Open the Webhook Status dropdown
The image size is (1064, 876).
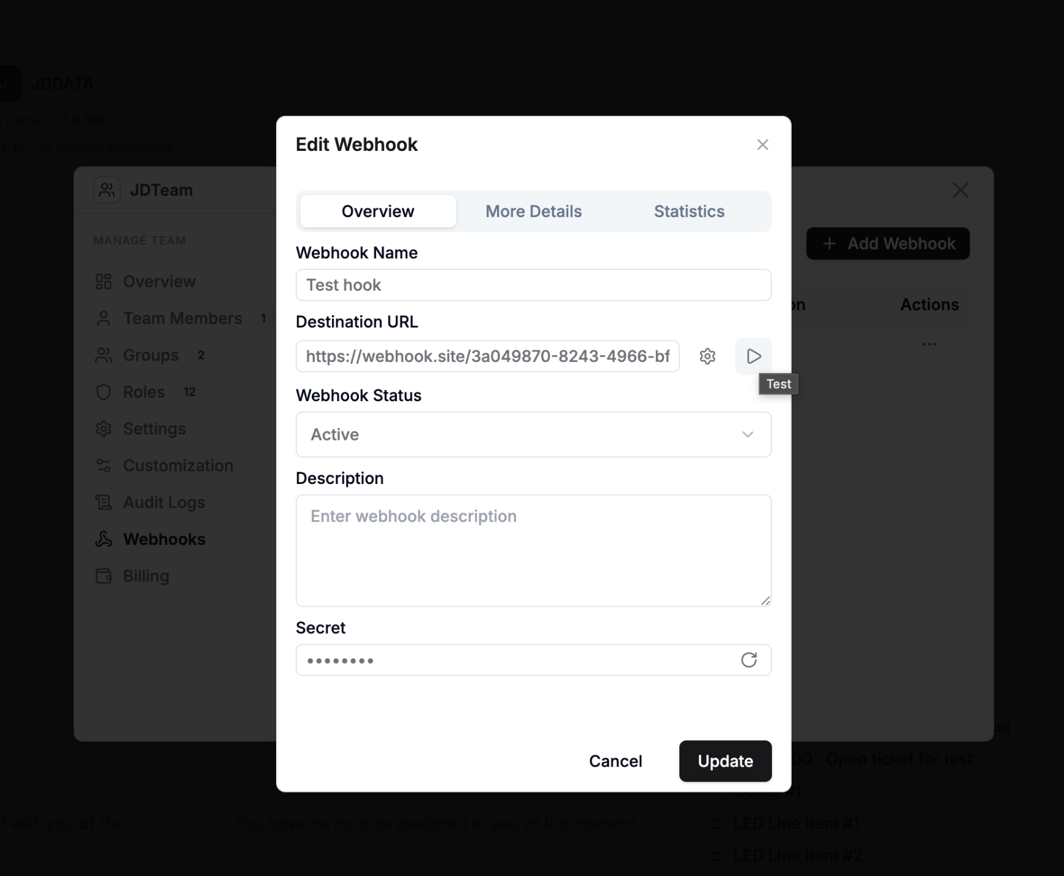[533, 434]
